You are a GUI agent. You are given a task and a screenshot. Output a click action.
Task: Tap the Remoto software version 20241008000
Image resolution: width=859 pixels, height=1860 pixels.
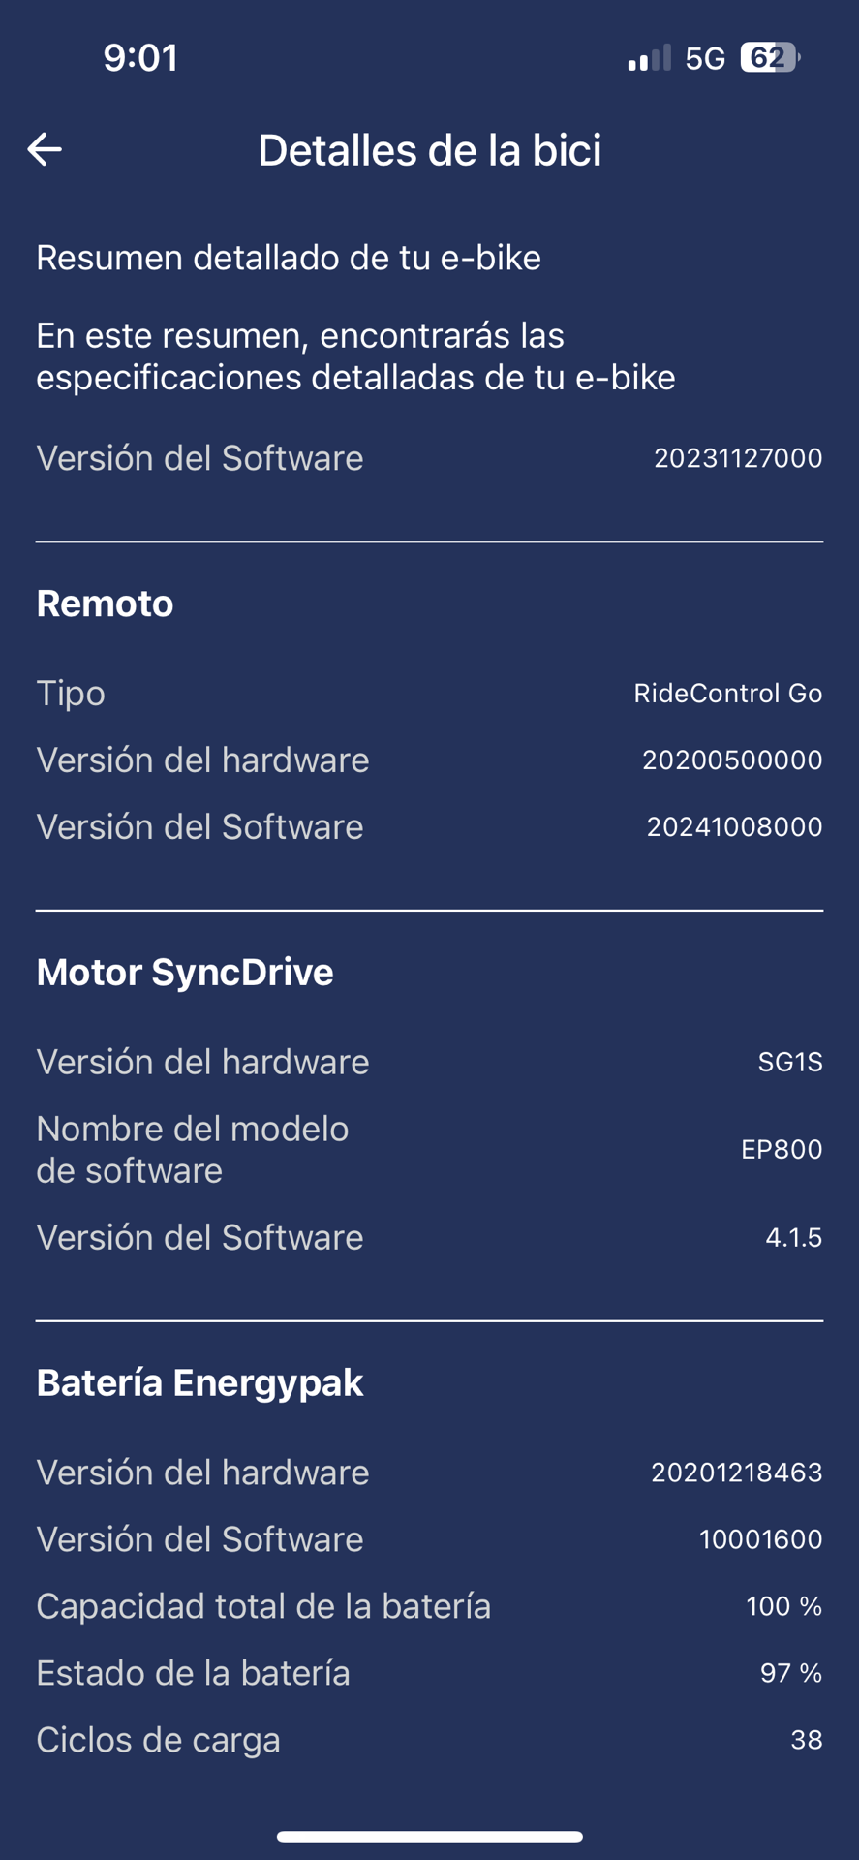pos(734,826)
